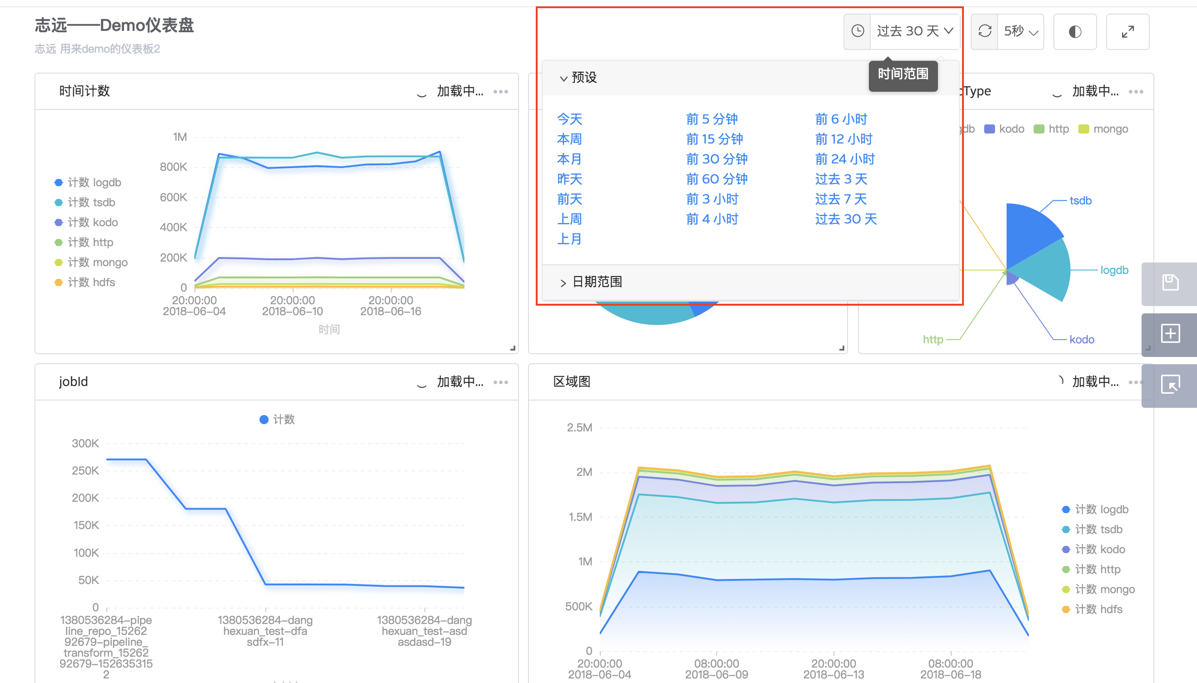Screen dimensions: 1197x683
Task: Choose 过去 3 天 time range
Action: pos(841,179)
